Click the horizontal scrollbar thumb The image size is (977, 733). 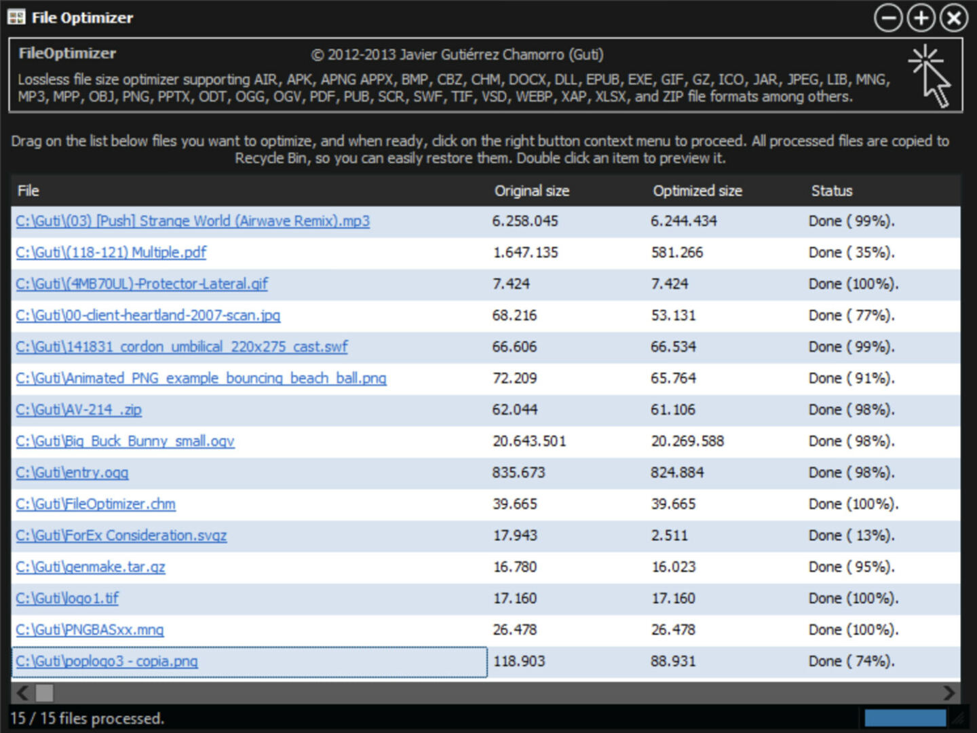[45, 693]
